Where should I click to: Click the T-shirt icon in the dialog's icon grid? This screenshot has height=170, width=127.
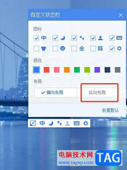click(44, 49)
